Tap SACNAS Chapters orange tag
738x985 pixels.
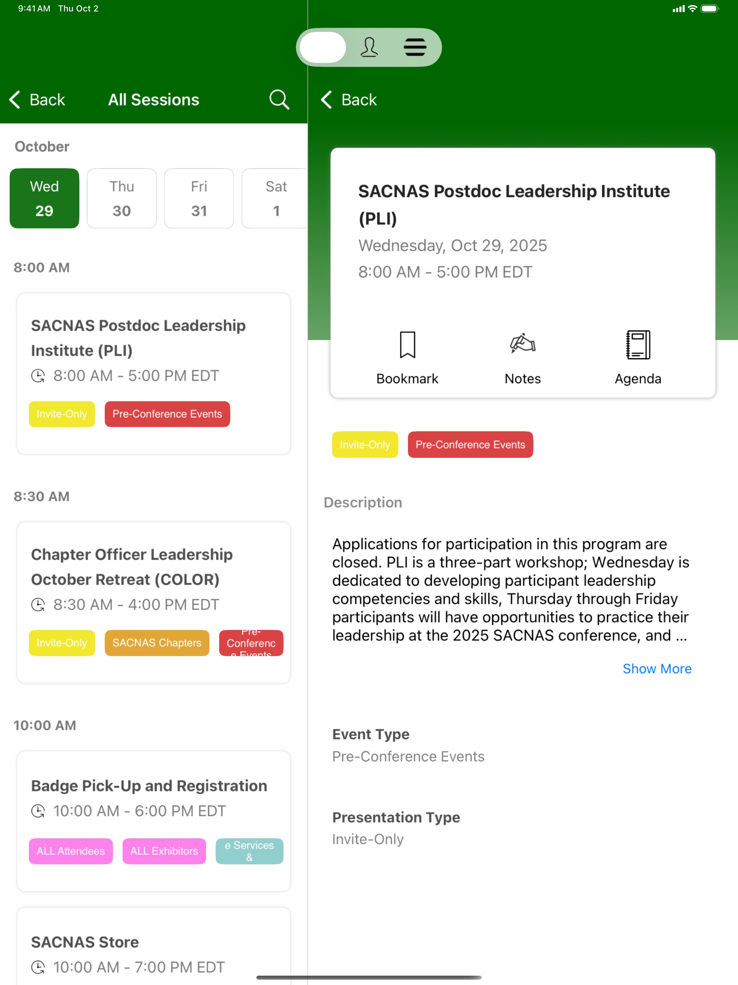(157, 642)
